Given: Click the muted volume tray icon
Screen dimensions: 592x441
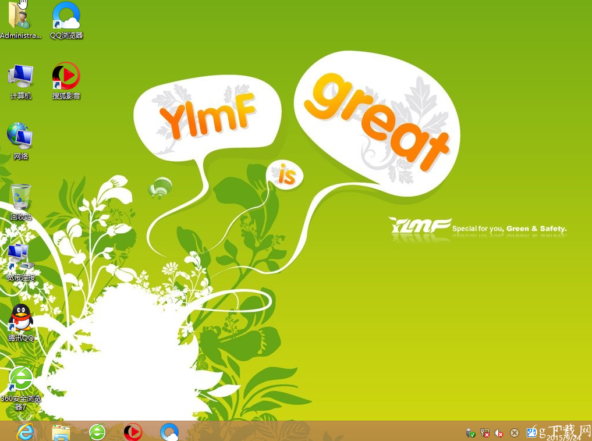Looking at the screenshot, I should [x=499, y=433].
